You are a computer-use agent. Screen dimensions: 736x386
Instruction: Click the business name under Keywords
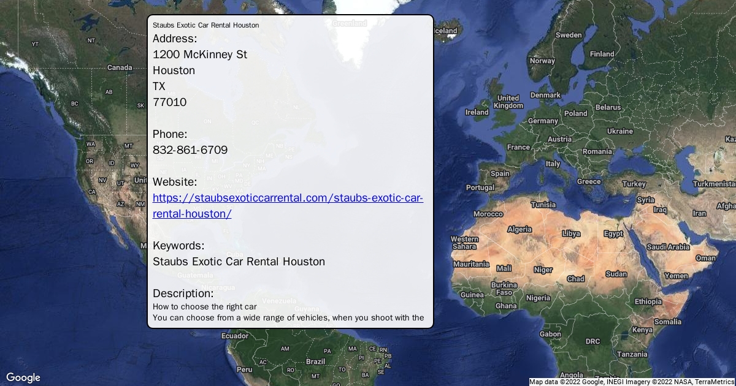(239, 262)
